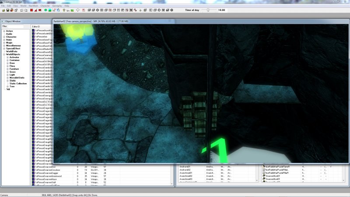Open the File menu

pyautogui.click(x=3, y=6)
